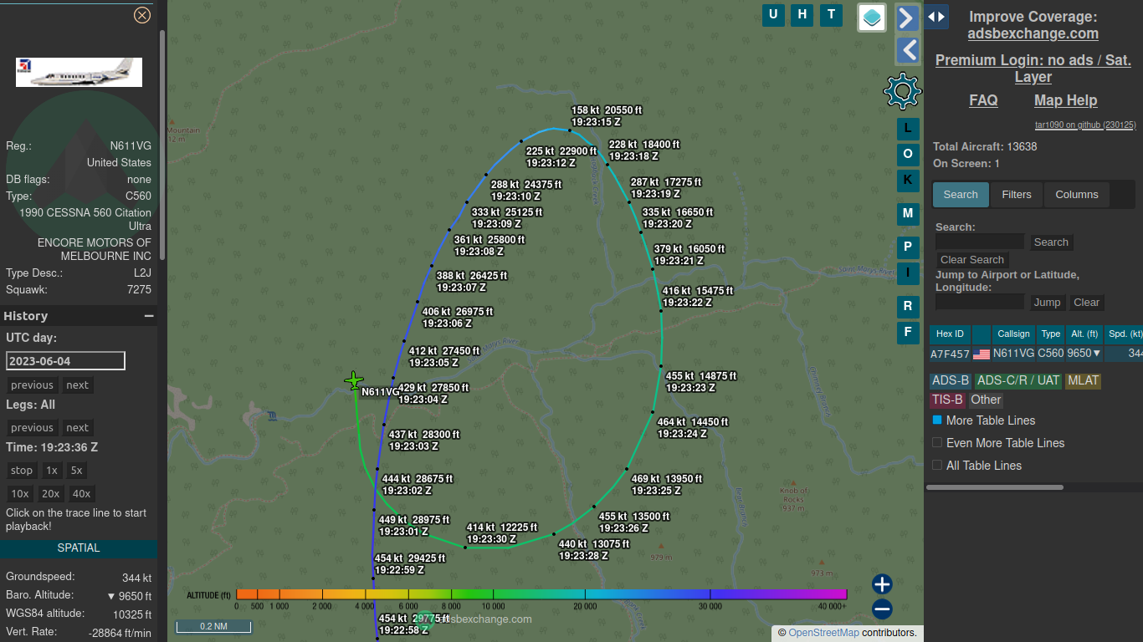Click the aircraft search text field
The height and width of the screenshot is (642, 1143).
click(x=980, y=242)
